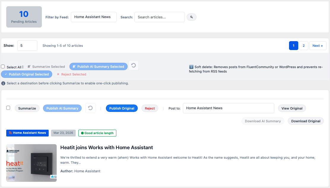Summarize the Heatit article
Image resolution: width=330 pixels, height=188 pixels.
(x=27, y=108)
